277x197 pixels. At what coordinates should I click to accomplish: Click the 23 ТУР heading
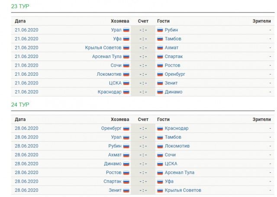[x=20, y=6]
